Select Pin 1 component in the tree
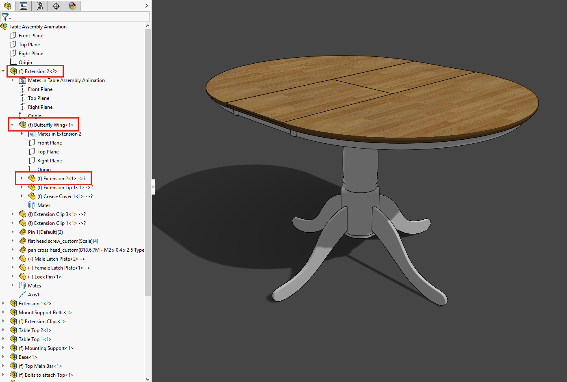 point(45,232)
